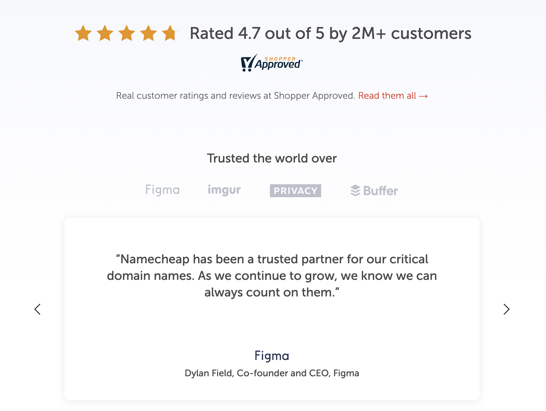Click the second gold star

(x=105, y=33)
